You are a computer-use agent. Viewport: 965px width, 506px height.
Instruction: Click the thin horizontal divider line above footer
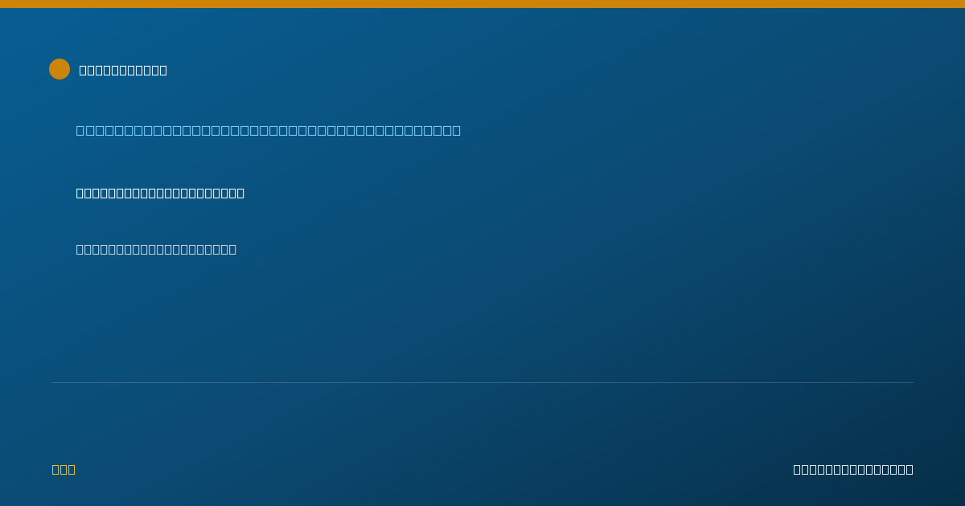pos(482,382)
